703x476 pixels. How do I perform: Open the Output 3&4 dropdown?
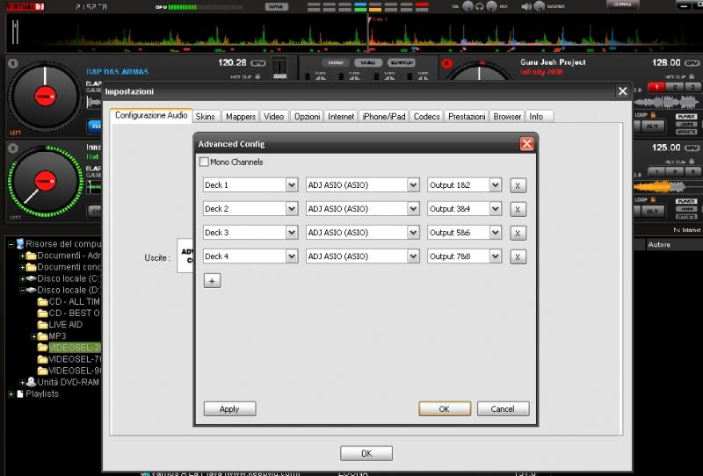496,209
